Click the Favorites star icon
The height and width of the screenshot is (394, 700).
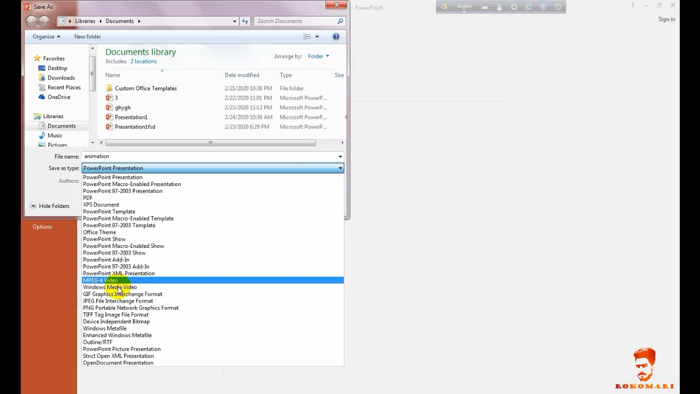pos(37,59)
